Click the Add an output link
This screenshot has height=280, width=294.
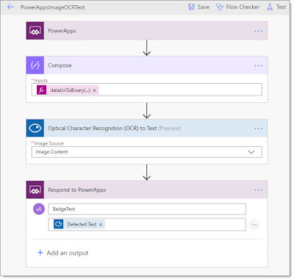[x=68, y=253]
